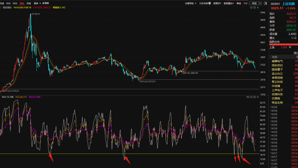Expand the 超级叠加 overlay dropdown
The width and height of the screenshot is (298, 168).
(x=229, y=3)
